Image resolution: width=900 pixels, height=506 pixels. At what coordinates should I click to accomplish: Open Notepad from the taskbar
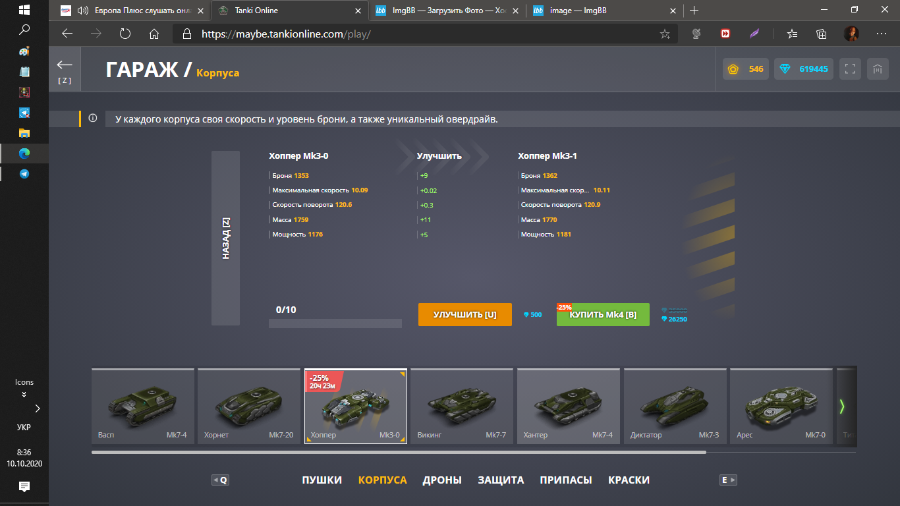24,71
